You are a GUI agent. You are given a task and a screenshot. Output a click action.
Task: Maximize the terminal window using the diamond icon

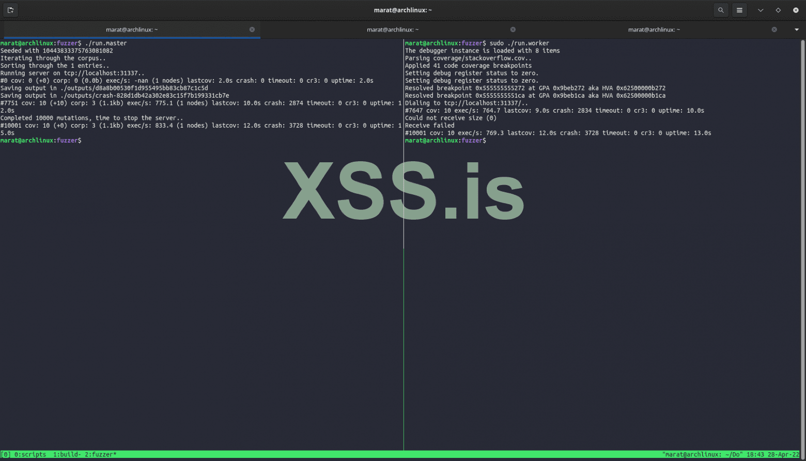point(778,10)
